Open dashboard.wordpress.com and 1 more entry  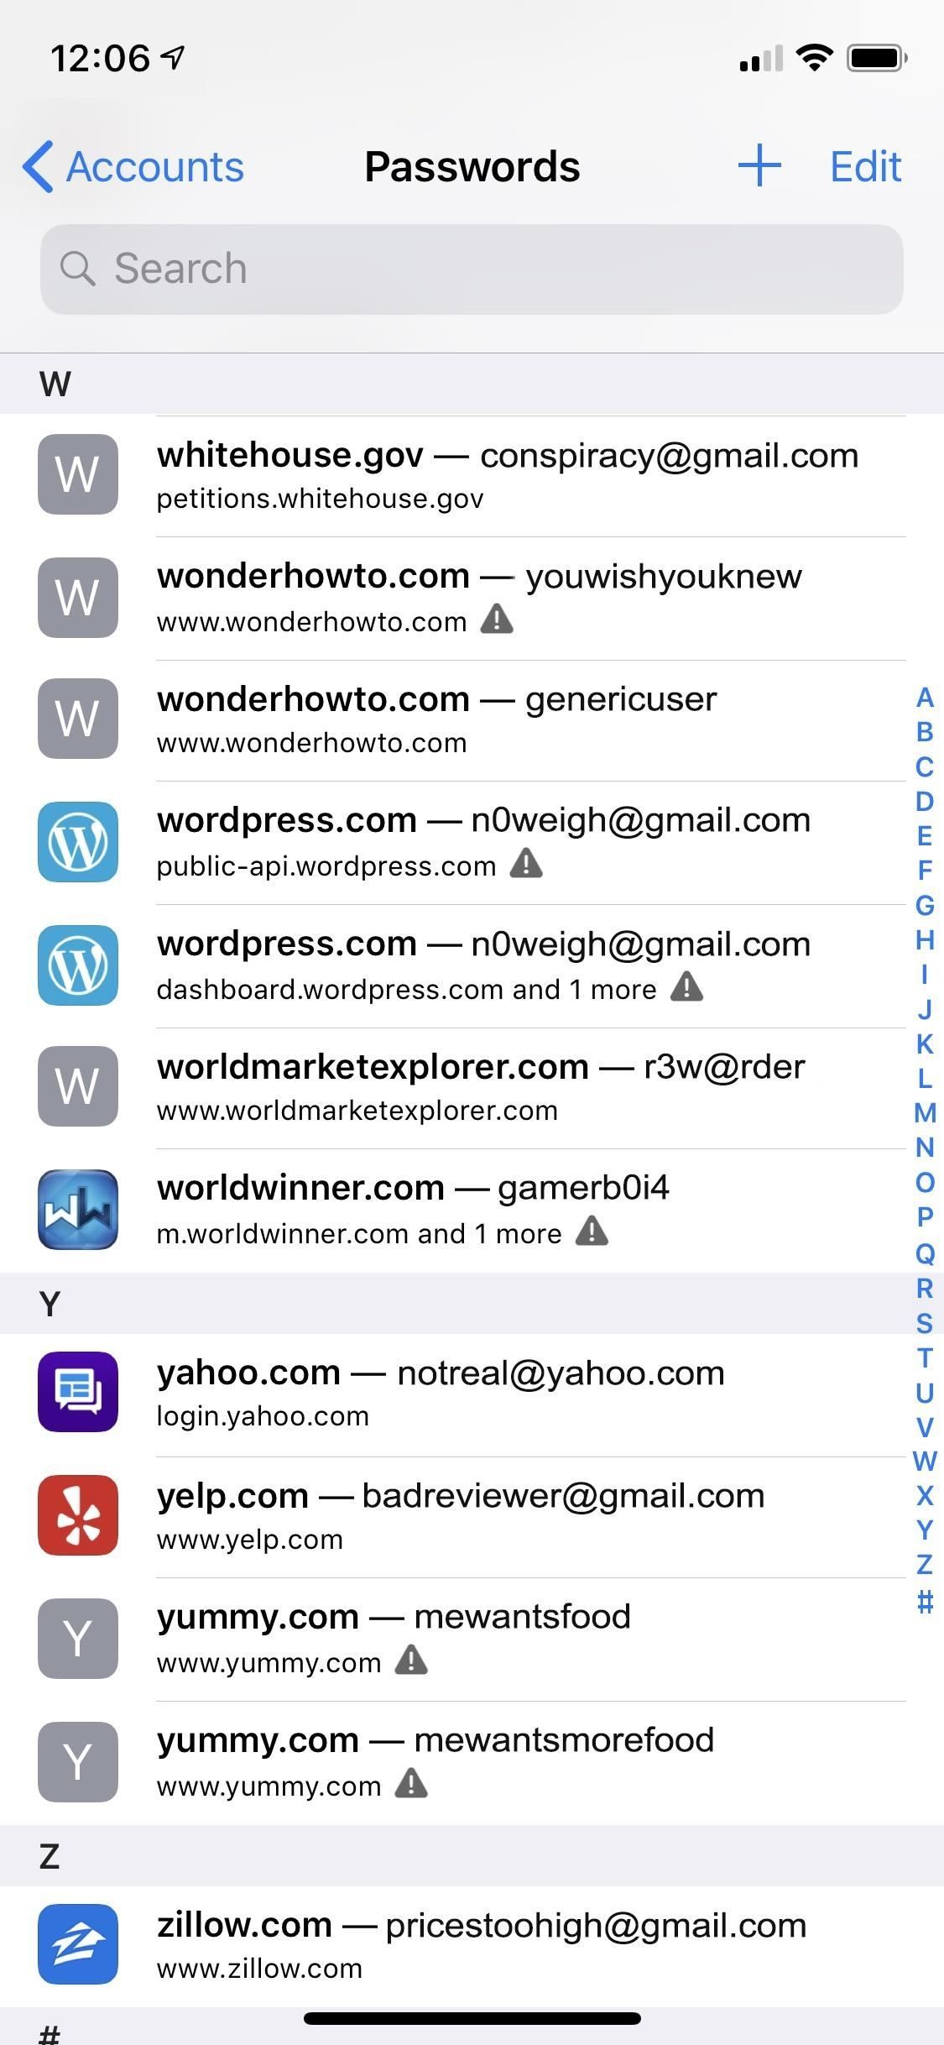point(507,965)
